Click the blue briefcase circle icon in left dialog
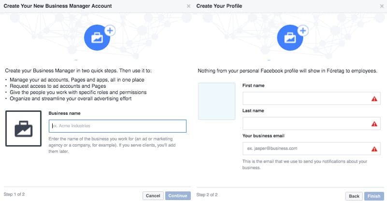 [x=97, y=38]
